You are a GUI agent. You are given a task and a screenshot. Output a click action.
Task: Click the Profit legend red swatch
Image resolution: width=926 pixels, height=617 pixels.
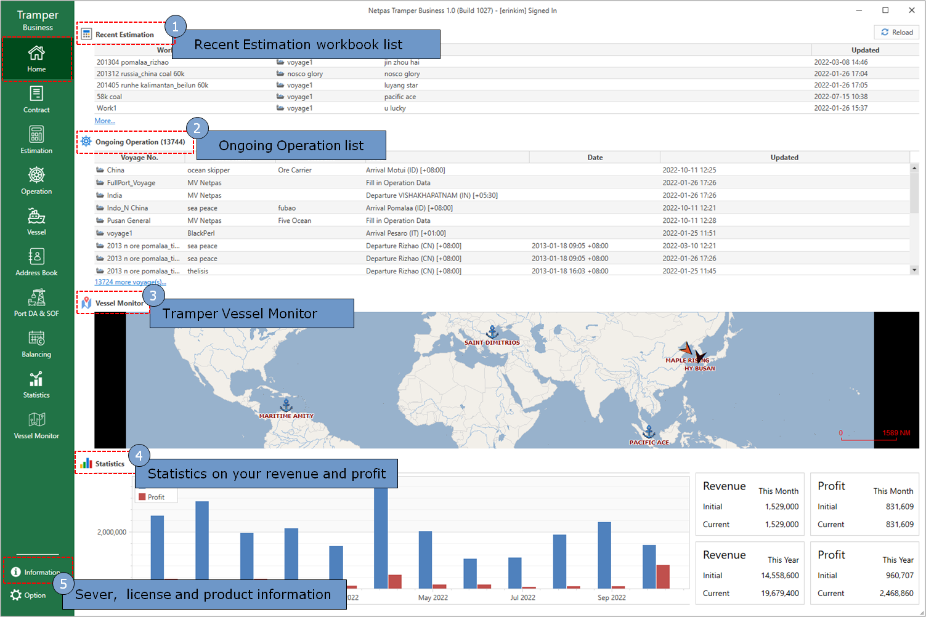tap(142, 497)
